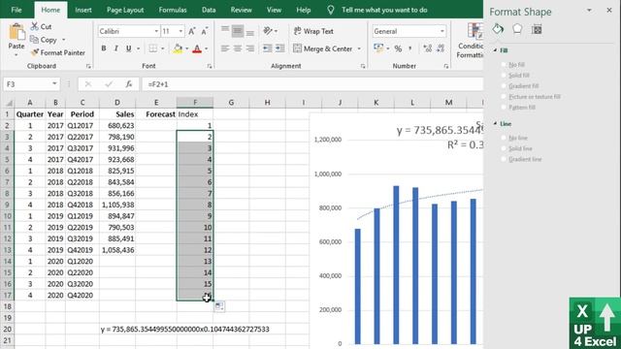Image resolution: width=621 pixels, height=349 pixels.
Task: Open the General number format dropdown
Action: coord(442,31)
